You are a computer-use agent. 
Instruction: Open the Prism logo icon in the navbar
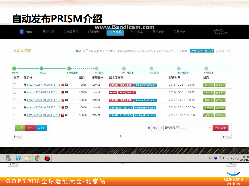tap(21, 32)
